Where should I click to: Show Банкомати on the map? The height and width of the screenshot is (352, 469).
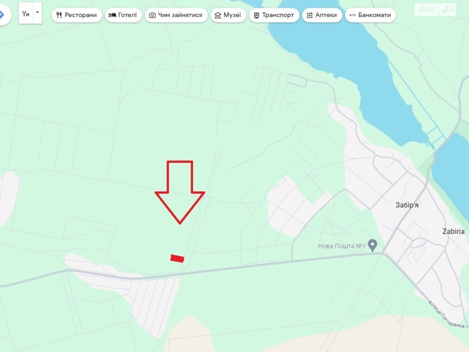[x=371, y=15]
